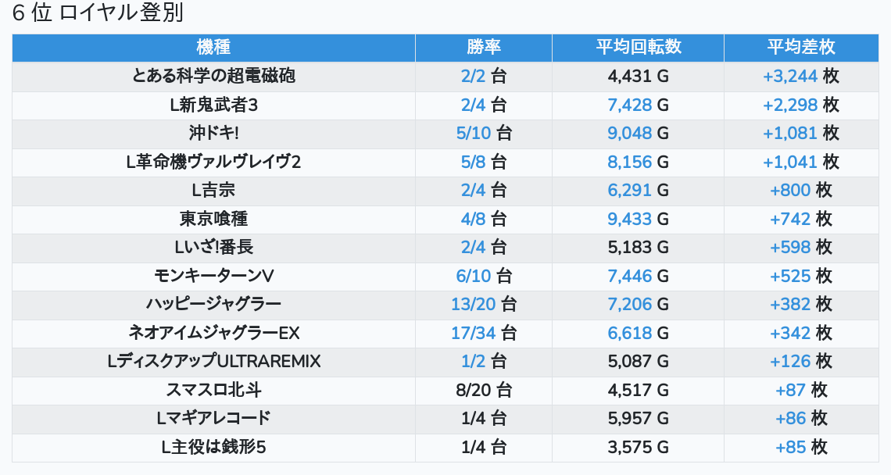Click the 6,291 spins link for L吉宗

coord(629,190)
